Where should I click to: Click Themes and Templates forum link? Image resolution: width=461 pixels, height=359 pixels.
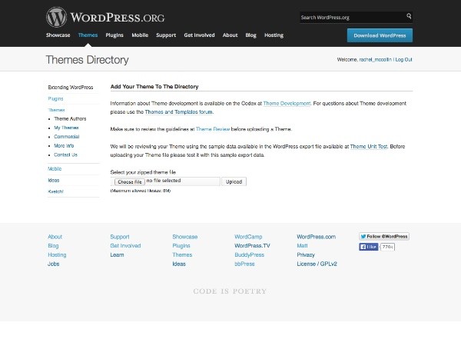coord(178,111)
